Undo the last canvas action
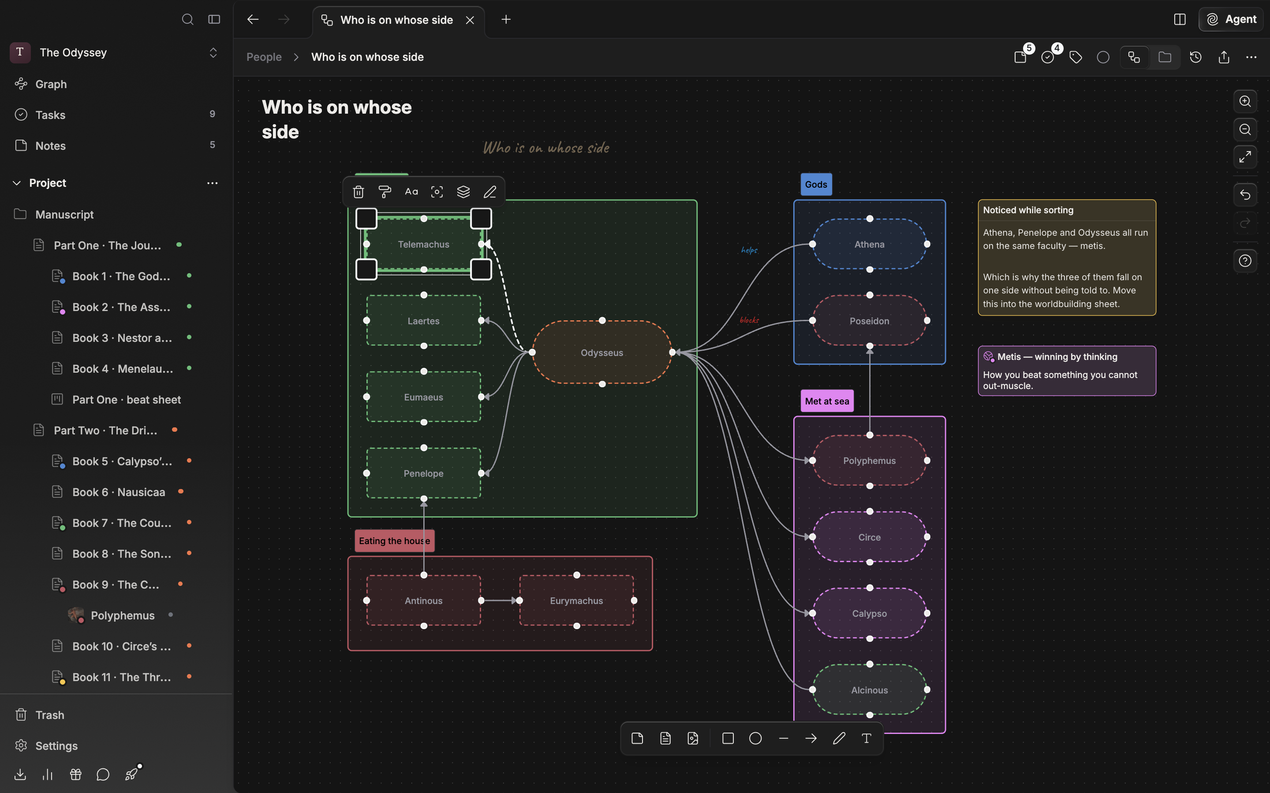1270x793 pixels. pos(1245,195)
